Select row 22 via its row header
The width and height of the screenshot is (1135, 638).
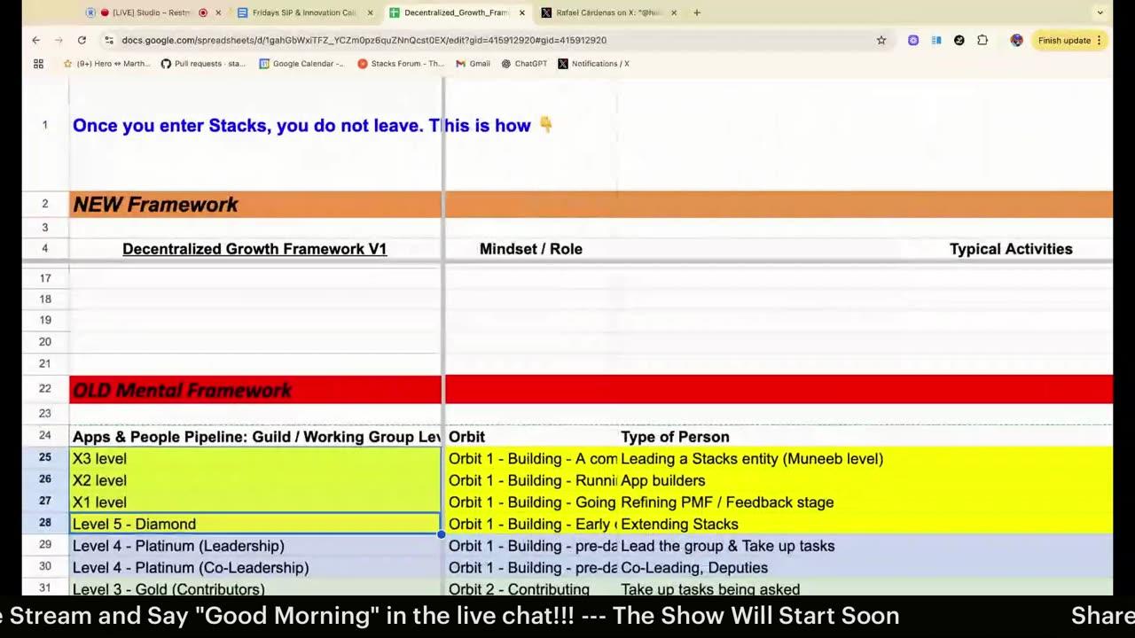[45, 390]
